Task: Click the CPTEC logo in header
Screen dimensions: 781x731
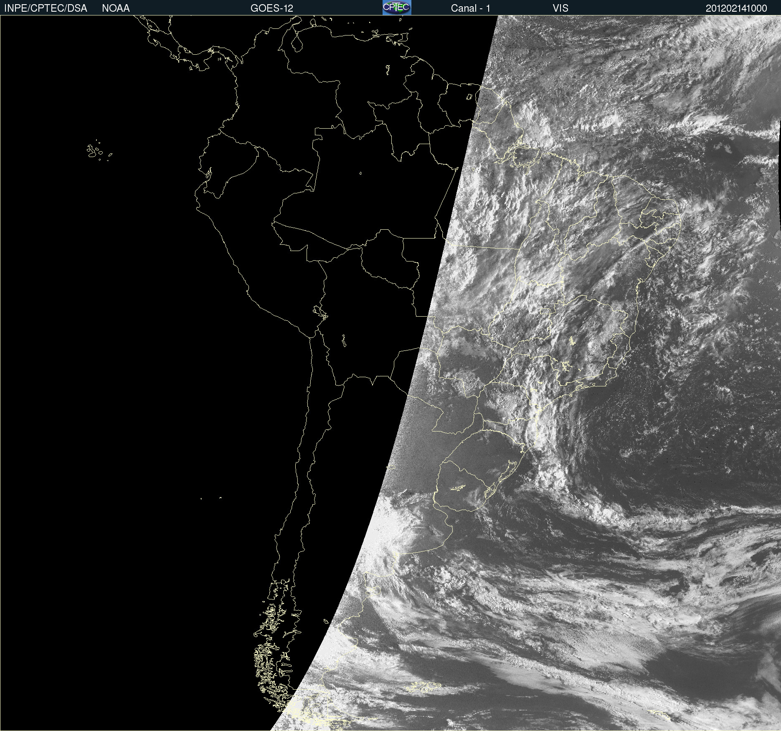Action: (x=397, y=8)
